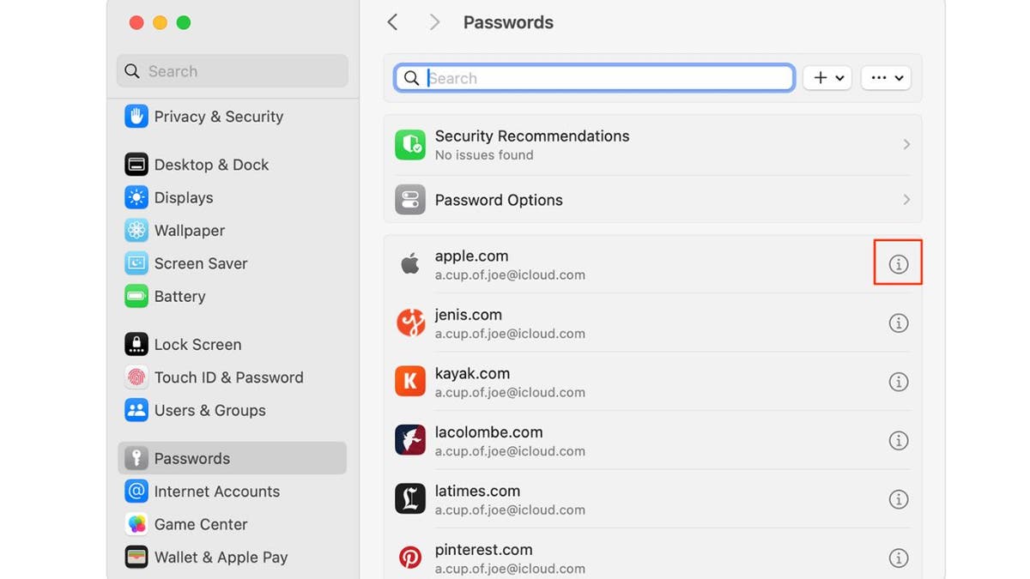Expand the Security Recommendations chevron

point(906,145)
